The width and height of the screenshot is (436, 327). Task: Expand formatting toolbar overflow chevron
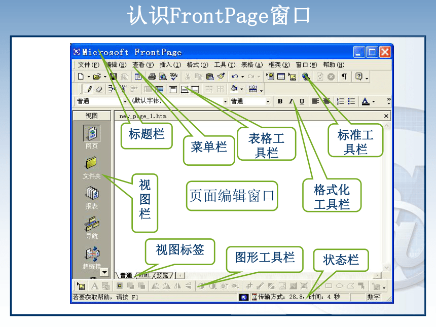(389, 101)
